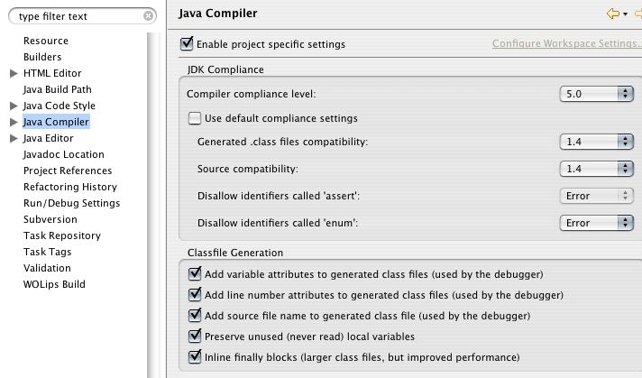Image resolution: width=642 pixels, height=378 pixels.
Task: Expand the HTML Editor tree node
Action: pos(14,73)
